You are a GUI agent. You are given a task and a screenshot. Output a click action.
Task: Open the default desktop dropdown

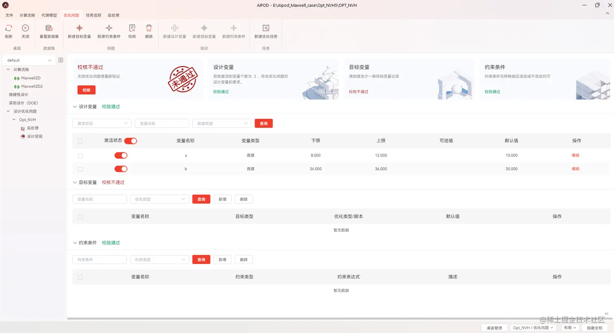tap(29, 60)
